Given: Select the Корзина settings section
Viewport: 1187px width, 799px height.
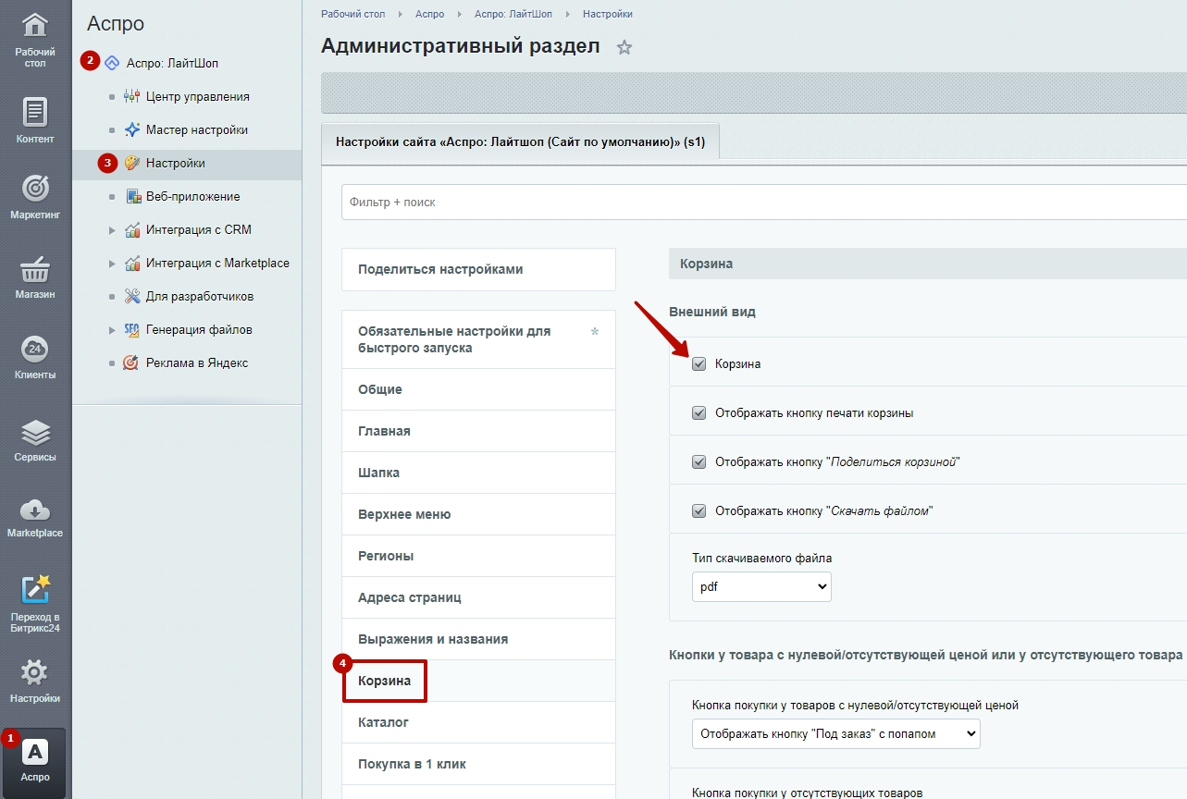Looking at the screenshot, I should [x=478, y=681].
